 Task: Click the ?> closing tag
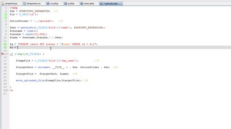11,90
